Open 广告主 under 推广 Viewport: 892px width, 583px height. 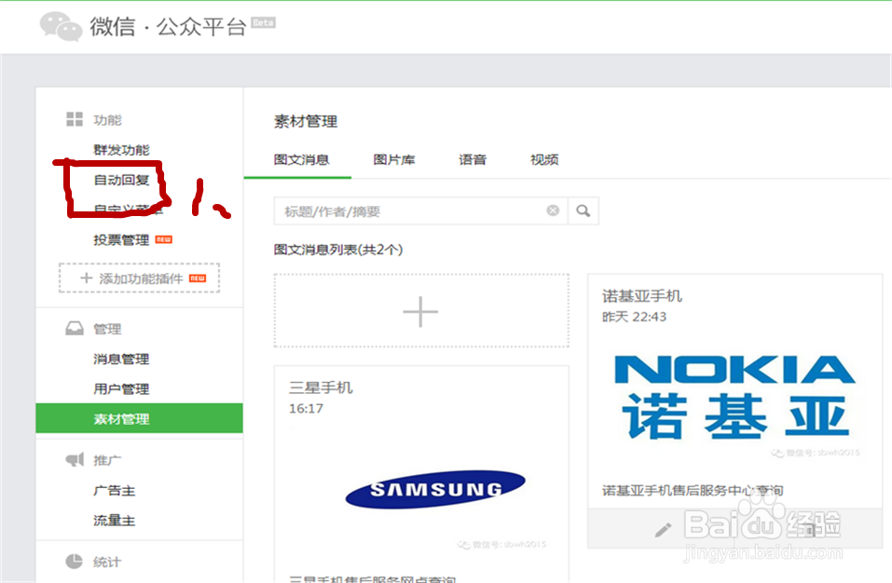pos(115,491)
